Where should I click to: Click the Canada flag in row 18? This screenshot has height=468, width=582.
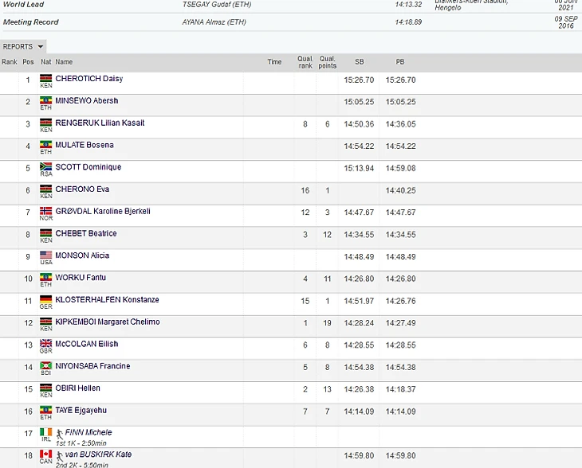pos(45,454)
